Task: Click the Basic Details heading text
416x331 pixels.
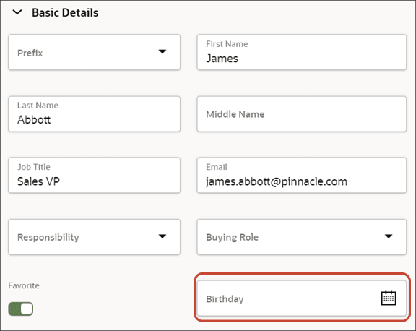Action: click(65, 13)
